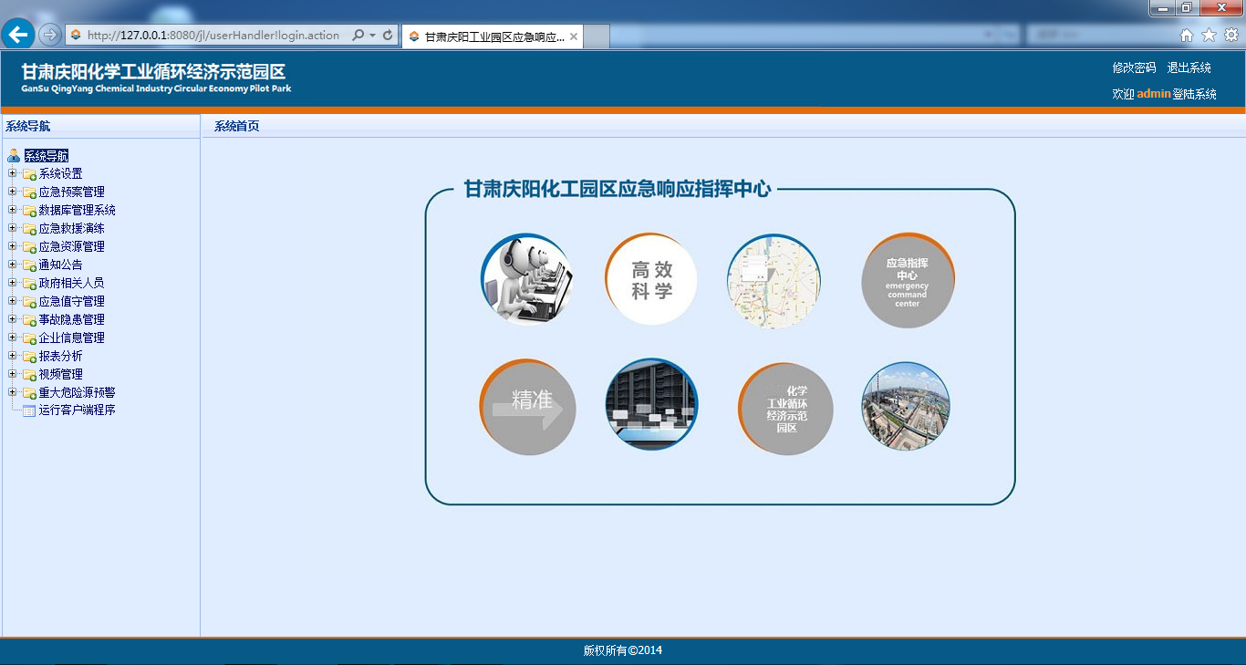This screenshot has height=665, width=1246.
Task: Click the 化学工业循环经济示范园区 gray circle
Action: pos(785,409)
